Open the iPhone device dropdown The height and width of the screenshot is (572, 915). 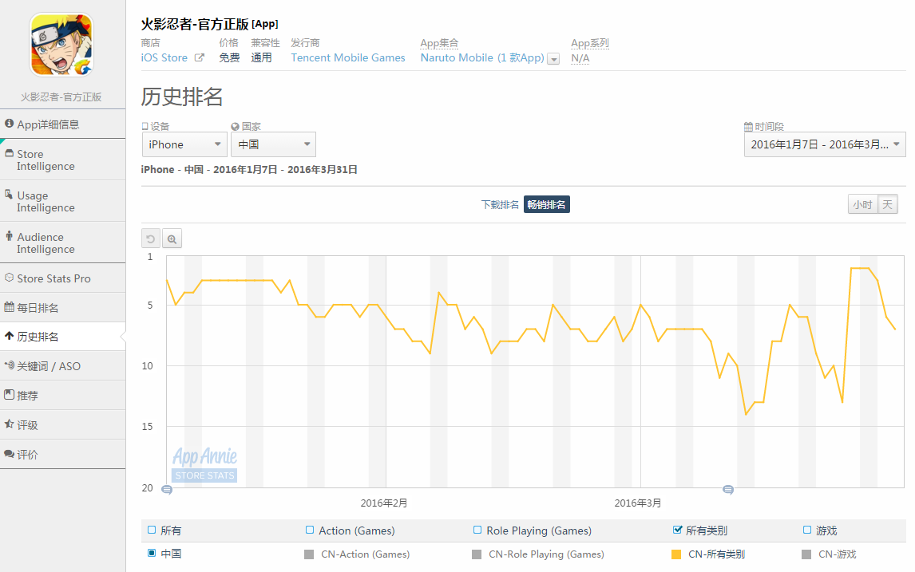(x=184, y=144)
